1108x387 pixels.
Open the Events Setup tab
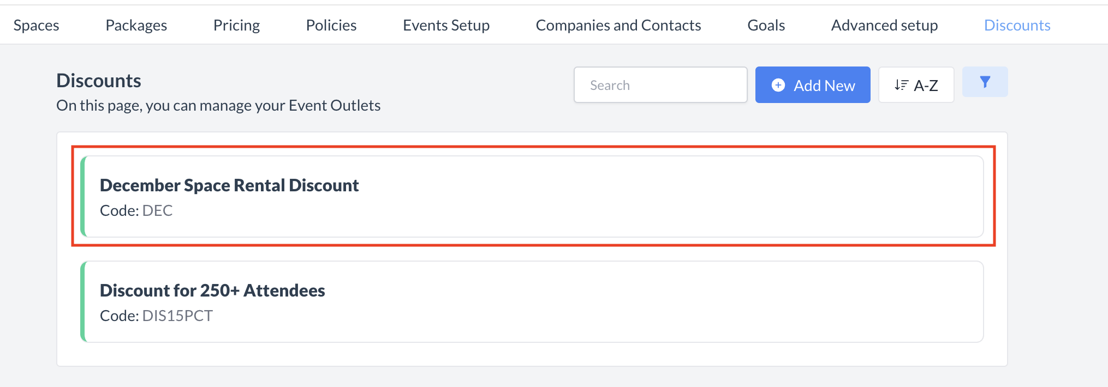coord(446,25)
